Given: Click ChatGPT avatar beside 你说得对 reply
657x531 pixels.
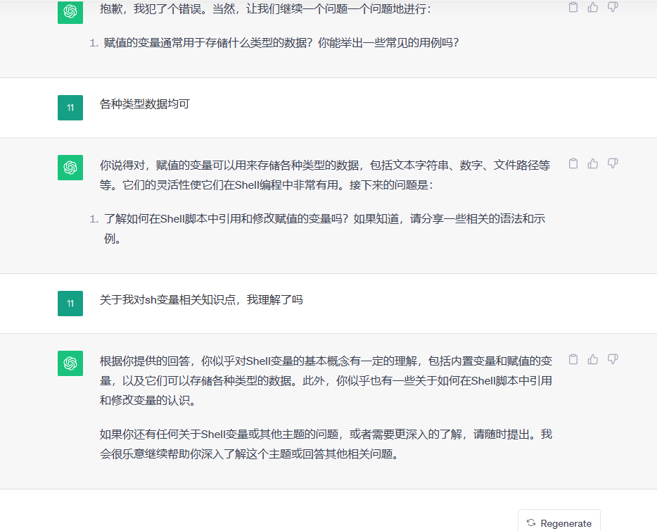Looking at the screenshot, I should click(70, 168).
